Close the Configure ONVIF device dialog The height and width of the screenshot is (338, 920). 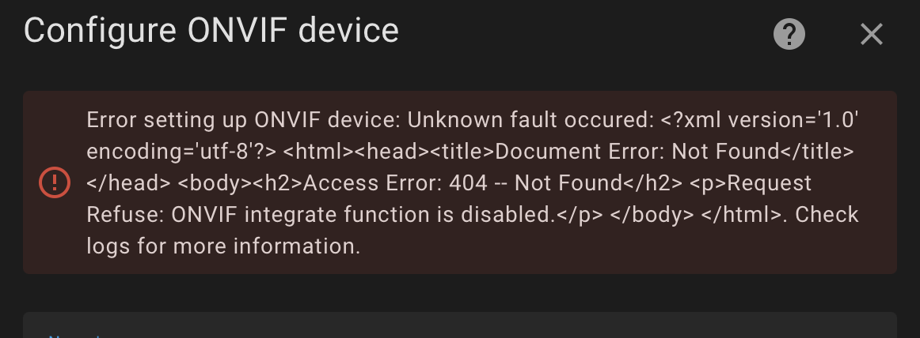(871, 34)
